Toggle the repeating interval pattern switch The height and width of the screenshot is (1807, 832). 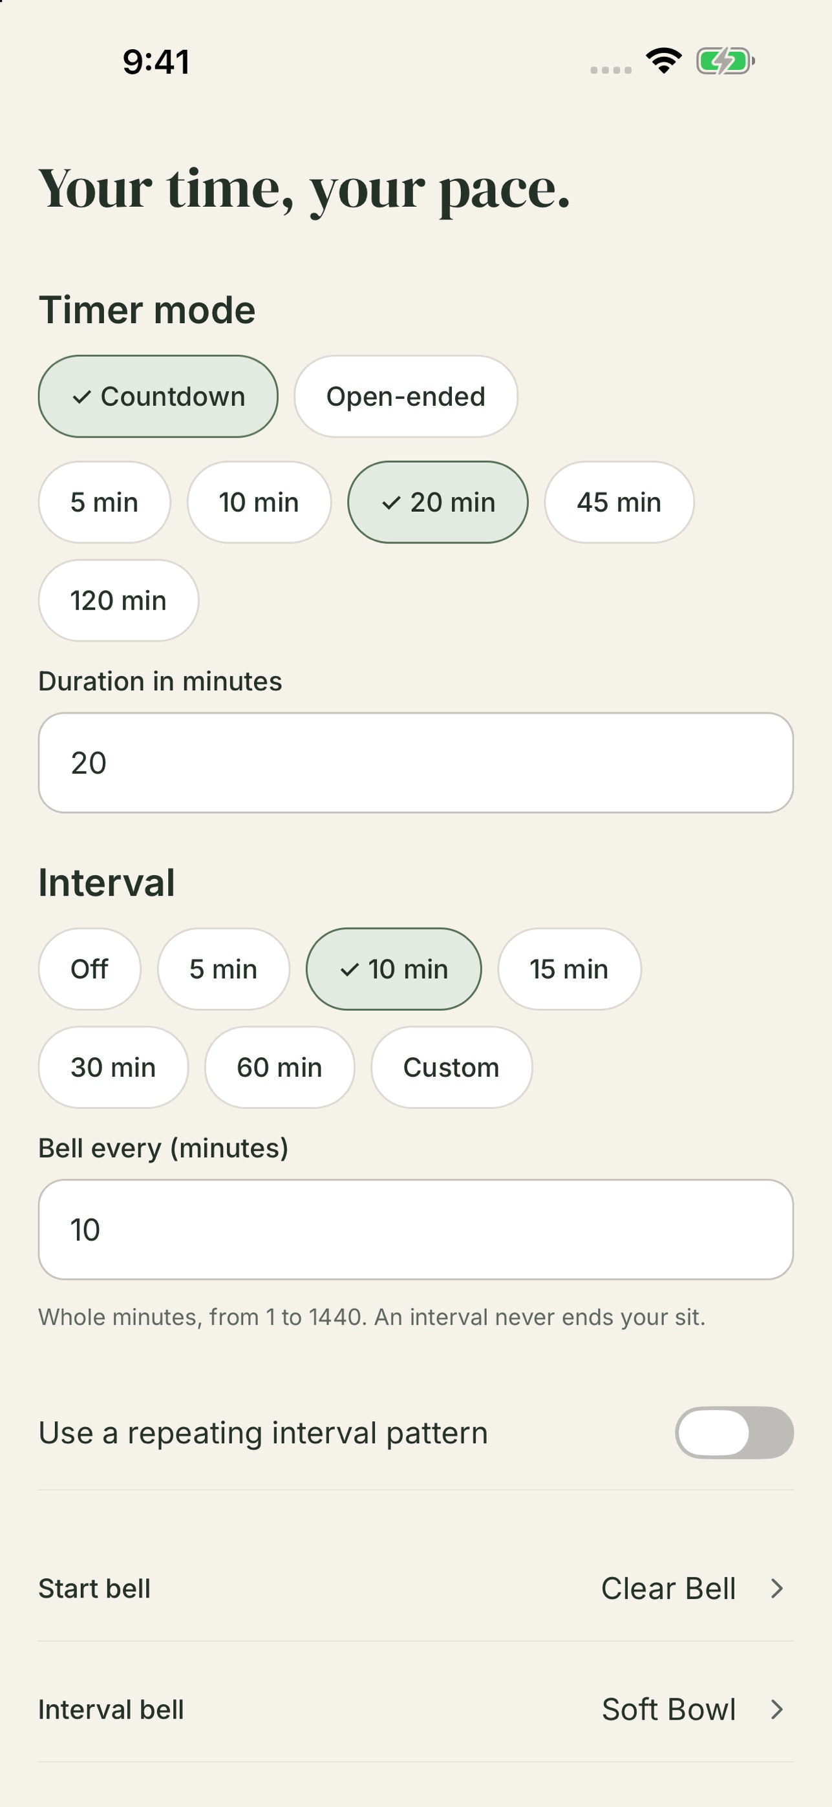click(x=734, y=1432)
